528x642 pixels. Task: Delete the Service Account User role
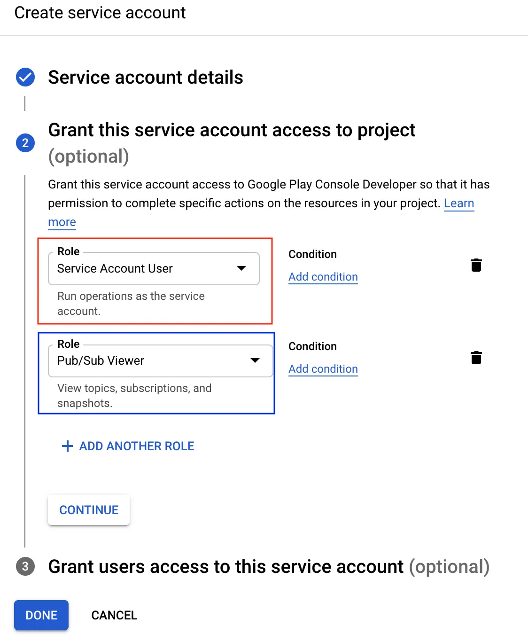(x=476, y=265)
